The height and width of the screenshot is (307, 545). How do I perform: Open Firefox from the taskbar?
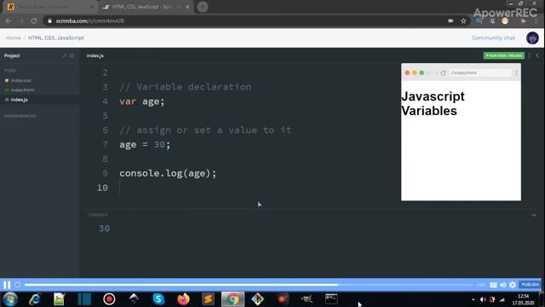pyautogui.click(x=183, y=299)
